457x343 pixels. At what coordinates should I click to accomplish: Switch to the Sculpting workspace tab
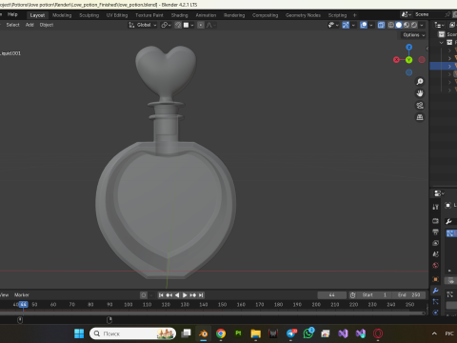click(89, 15)
